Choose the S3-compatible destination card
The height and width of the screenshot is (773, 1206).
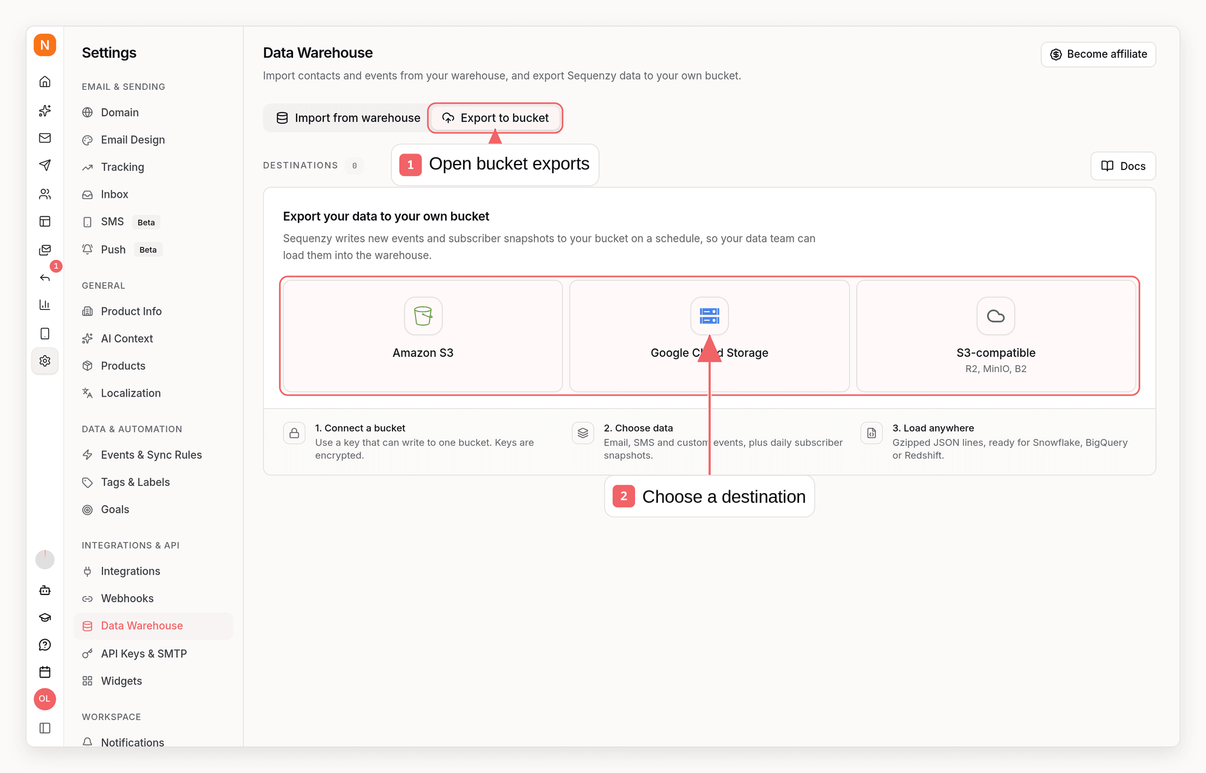pos(996,336)
